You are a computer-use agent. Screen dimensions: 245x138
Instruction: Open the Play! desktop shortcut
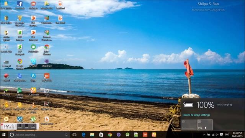point(47,92)
